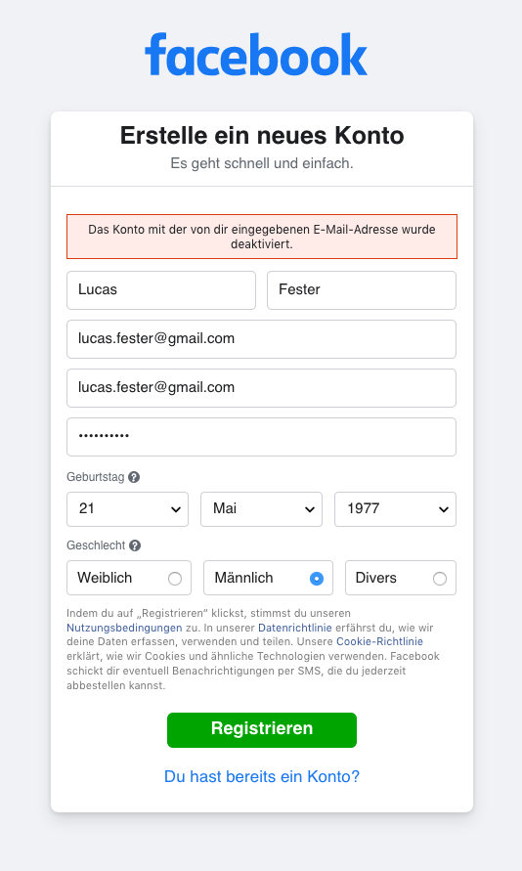This screenshot has width=522, height=871.
Task: Focus the first email address field
Action: tap(262, 339)
